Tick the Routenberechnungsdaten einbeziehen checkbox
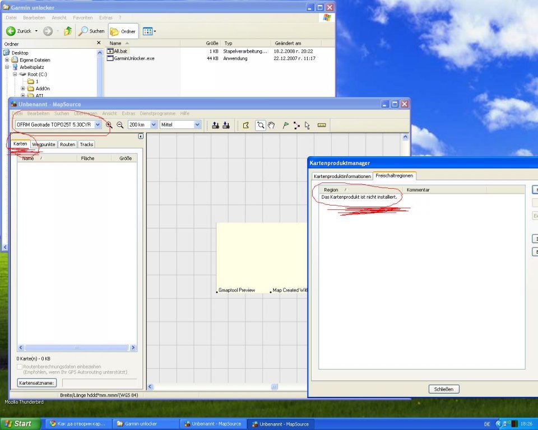Image resolution: width=538 pixels, height=430 pixels. click(x=20, y=367)
